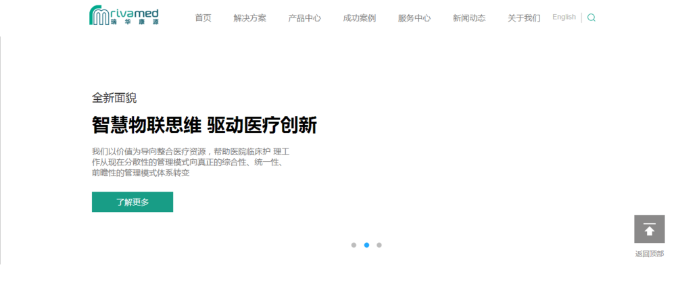Viewport: 676px width, 307px height.
Task: Click headline 智慧物联思维 驱动医疗创新
Action: pyautogui.click(x=204, y=125)
